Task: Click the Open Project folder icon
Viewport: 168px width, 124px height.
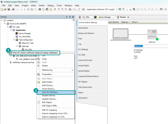Action: coord(5,9)
